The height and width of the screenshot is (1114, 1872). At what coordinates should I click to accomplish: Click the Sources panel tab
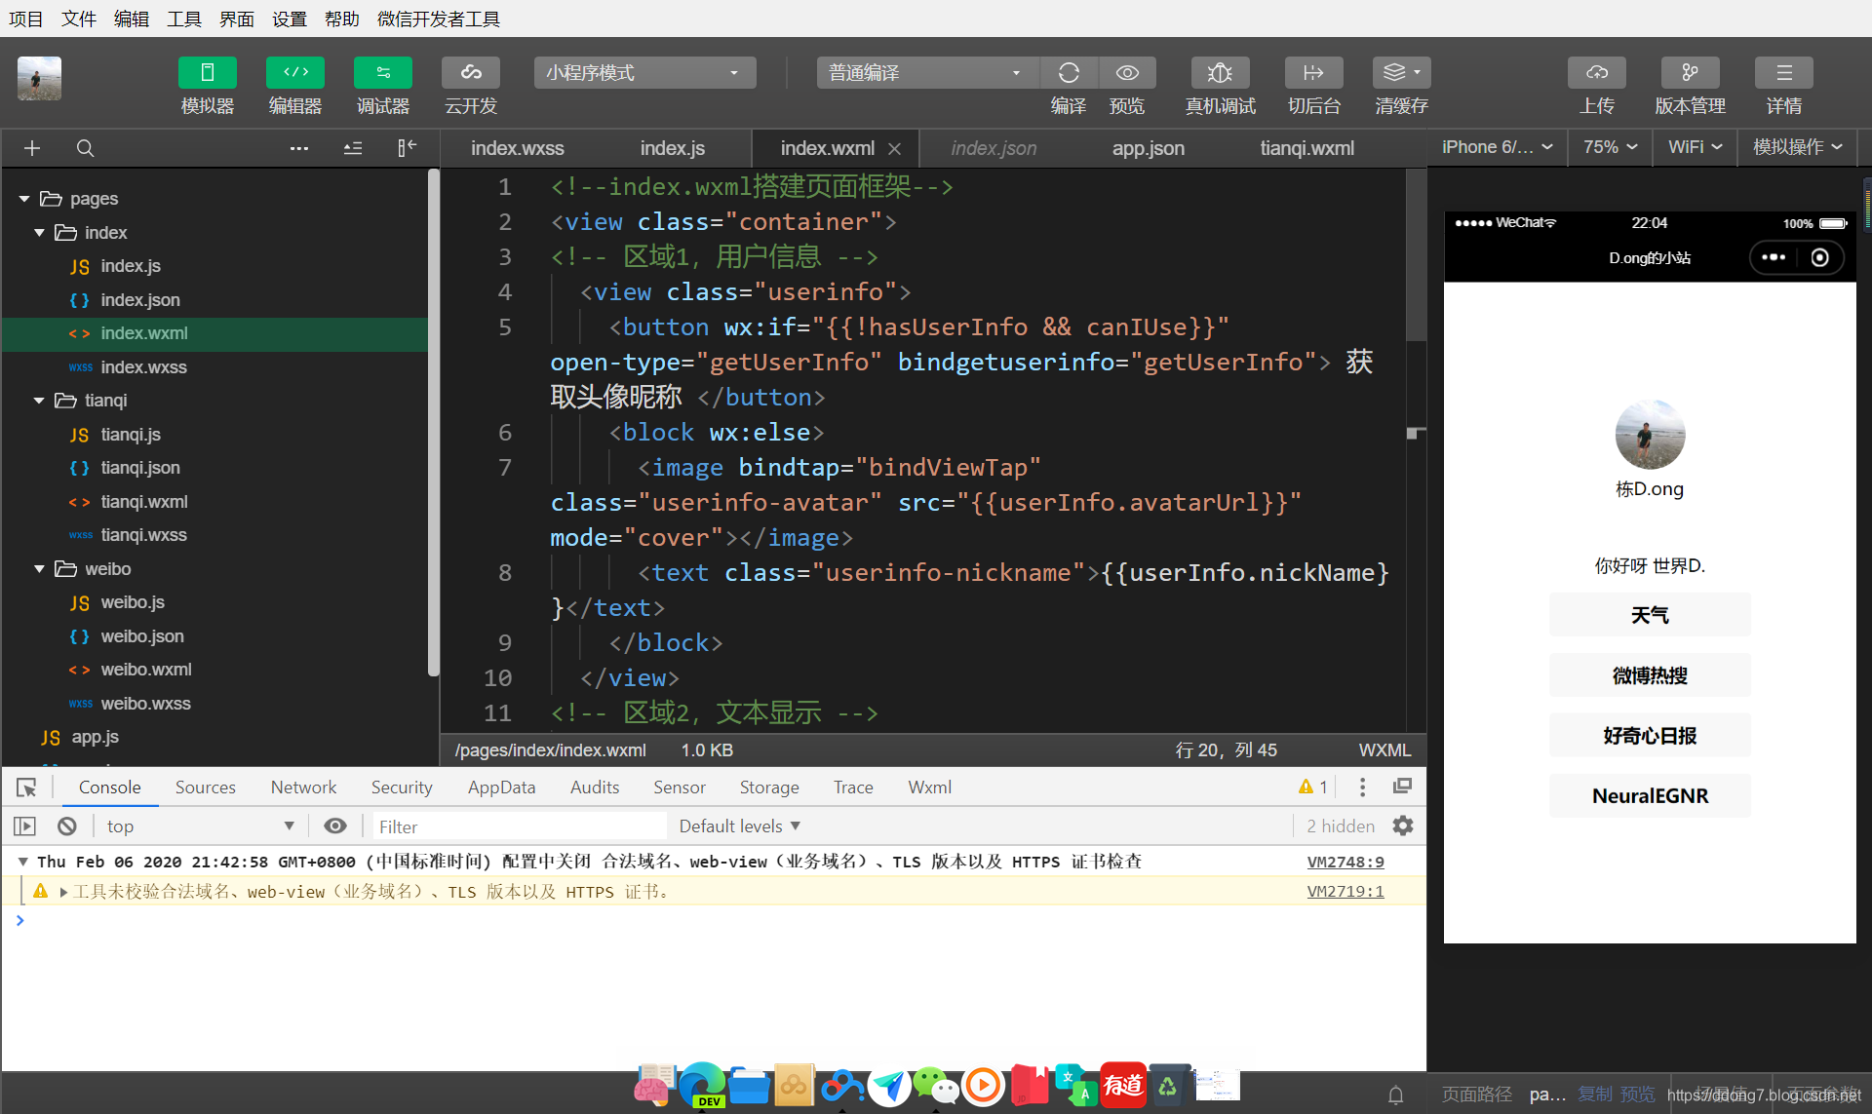(x=206, y=787)
